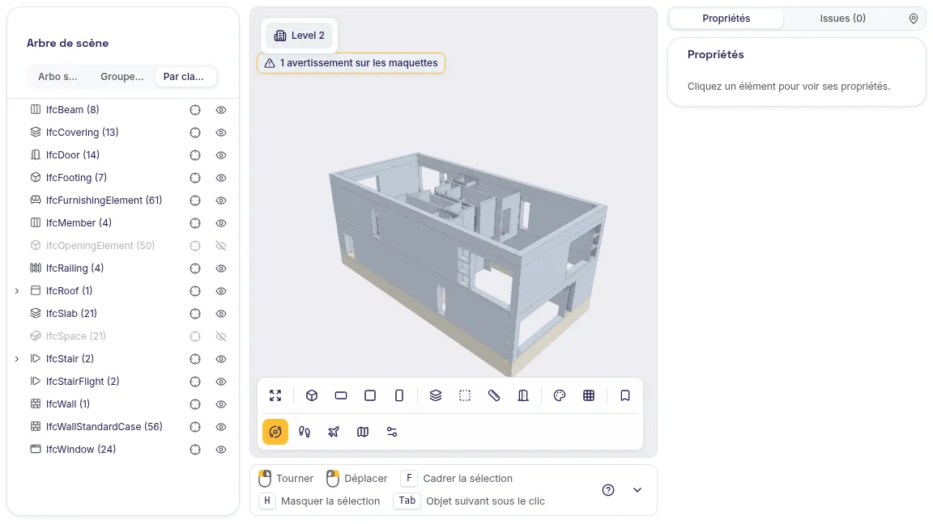
Task: Toggle visibility of IfcDoor
Action: (x=221, y=155)
